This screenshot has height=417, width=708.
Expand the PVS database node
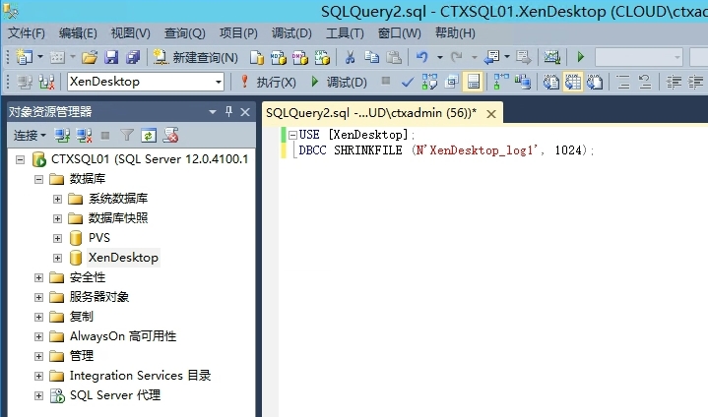pos(57,238)
